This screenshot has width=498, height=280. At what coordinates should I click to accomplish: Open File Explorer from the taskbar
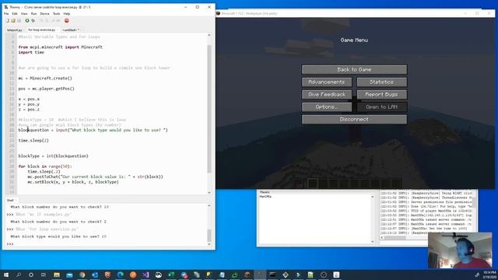pyautogui.click(x=57, y=275)
